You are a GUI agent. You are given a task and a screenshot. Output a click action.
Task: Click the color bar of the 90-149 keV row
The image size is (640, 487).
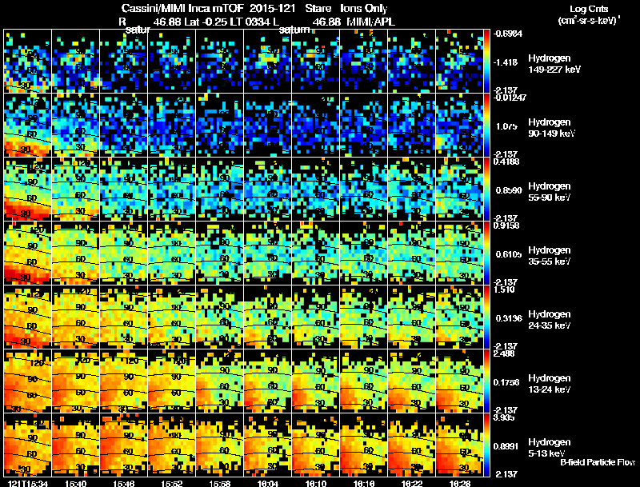(486, 126)
